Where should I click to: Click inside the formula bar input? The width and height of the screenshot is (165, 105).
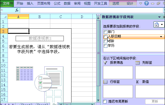click(x=91, y=10)
